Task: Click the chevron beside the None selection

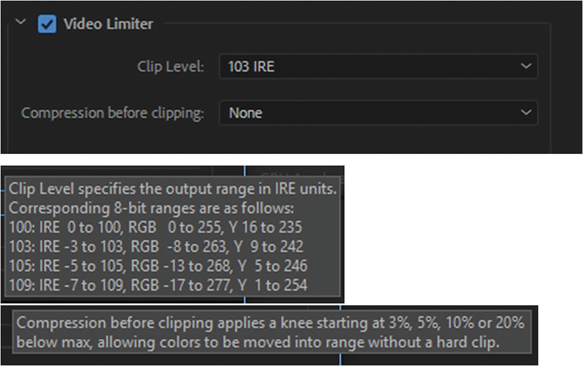Action: tap(527, 112)
